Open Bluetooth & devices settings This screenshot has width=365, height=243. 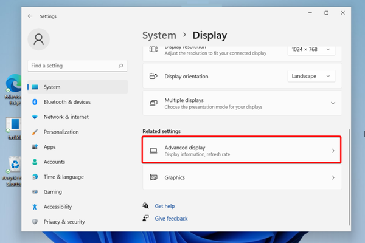click(67, 102)
